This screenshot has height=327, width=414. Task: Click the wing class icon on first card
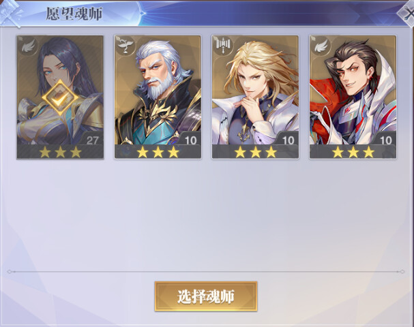(28, 46)
